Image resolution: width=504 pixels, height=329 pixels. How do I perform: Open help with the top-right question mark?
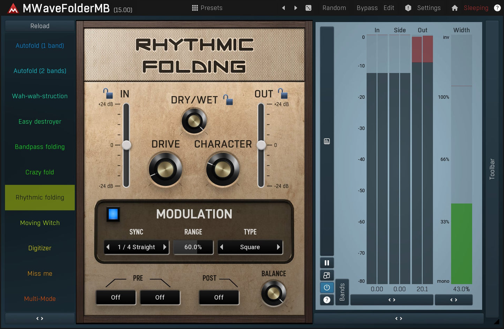point(497,8)
